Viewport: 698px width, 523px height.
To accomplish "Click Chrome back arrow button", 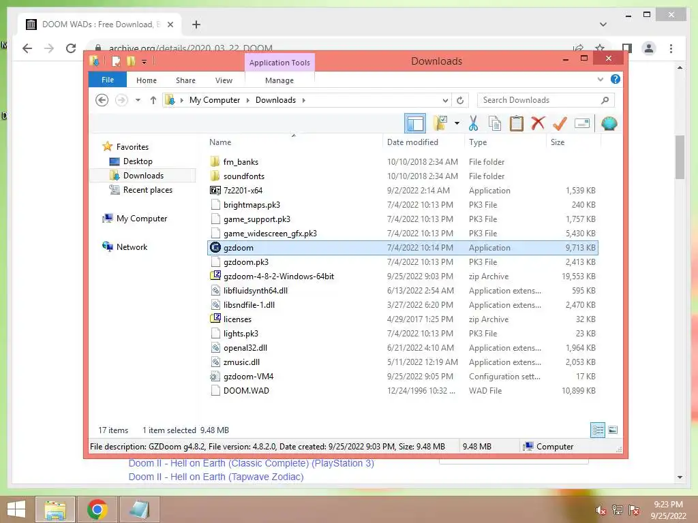I will [x=27, y=48].
